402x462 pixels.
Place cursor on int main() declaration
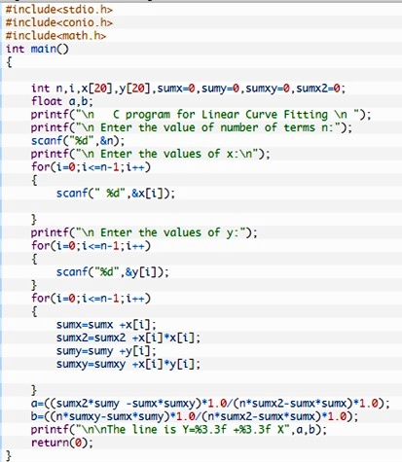pyautogui.click(x=37, y=49)
